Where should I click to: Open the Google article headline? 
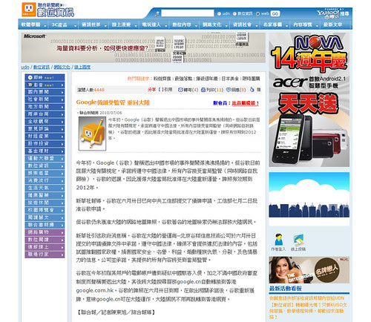[x=113, y=102]
